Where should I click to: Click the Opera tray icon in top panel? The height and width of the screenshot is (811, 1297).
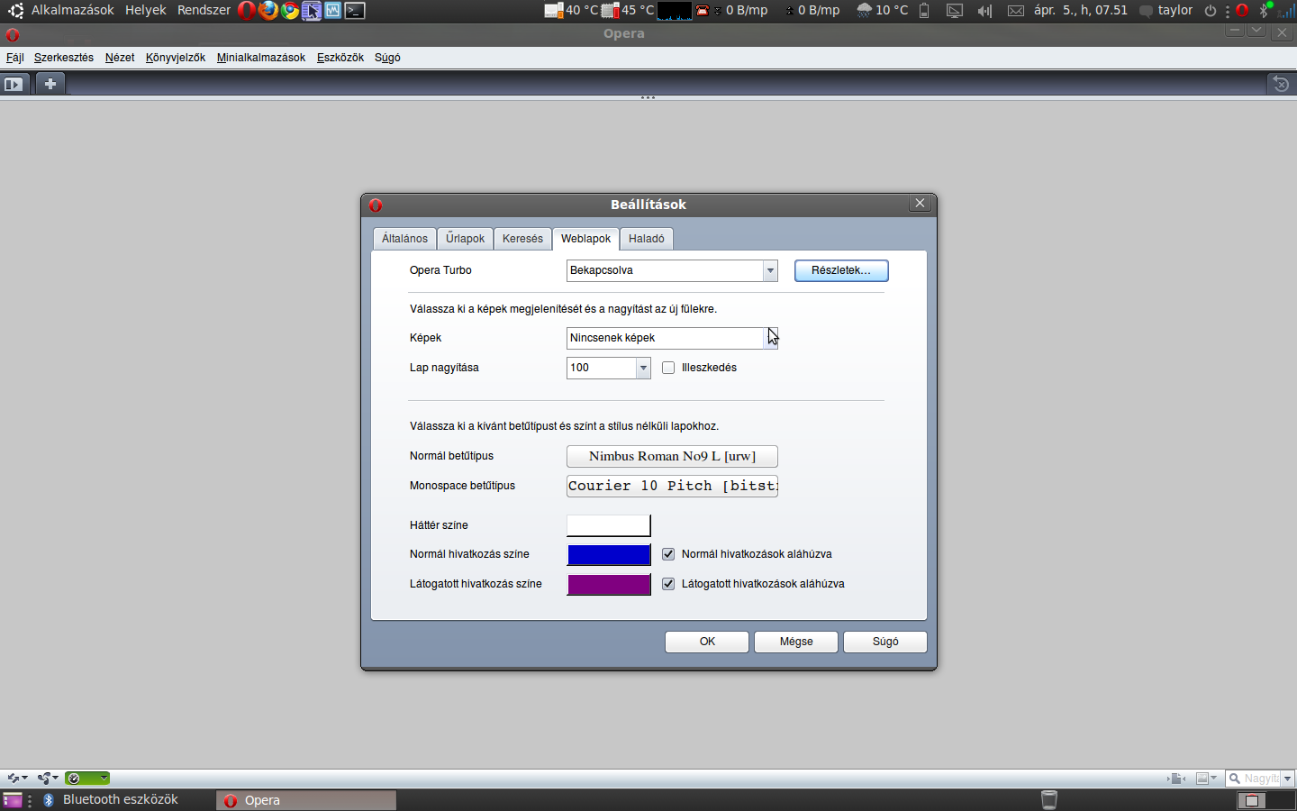[1242, 11]
